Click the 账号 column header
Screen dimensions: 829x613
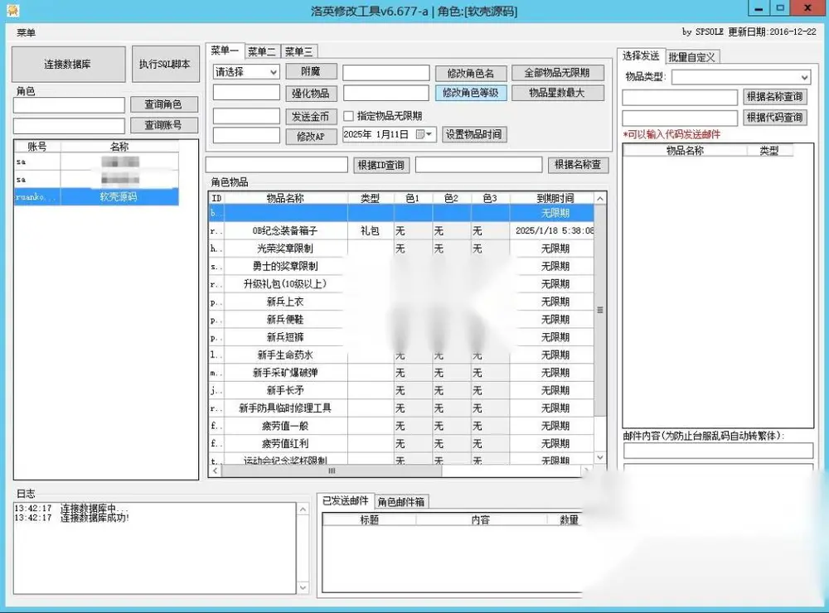pyautogui.click(x=37, y=147)
